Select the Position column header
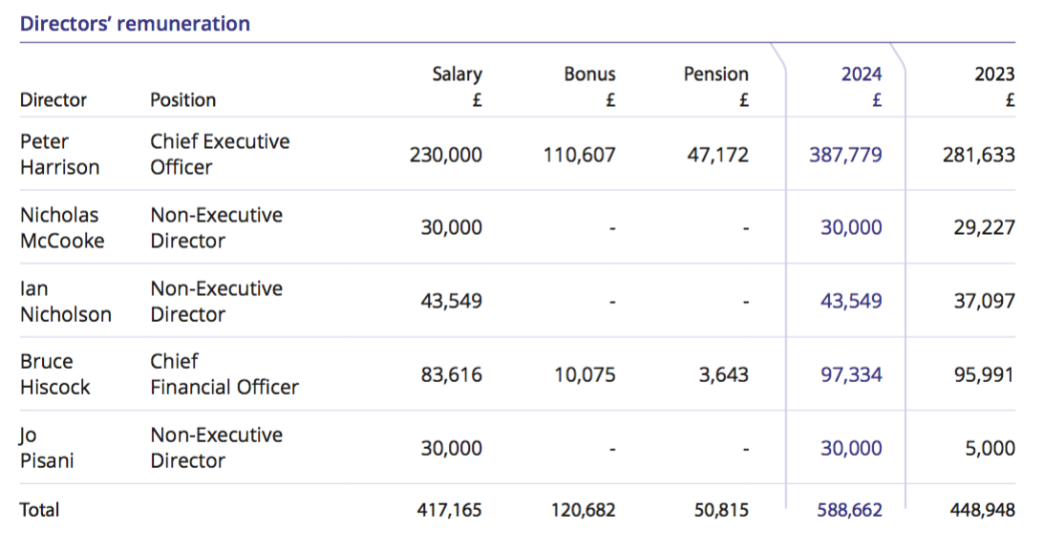 pyautogui.click(x=182, y=100)
